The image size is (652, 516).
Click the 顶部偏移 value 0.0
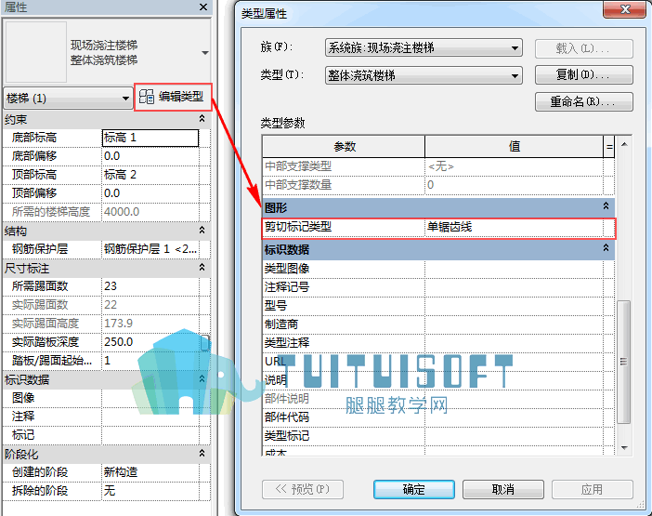150,193
